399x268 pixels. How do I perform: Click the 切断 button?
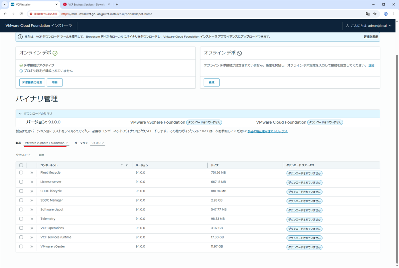[55, 82]
